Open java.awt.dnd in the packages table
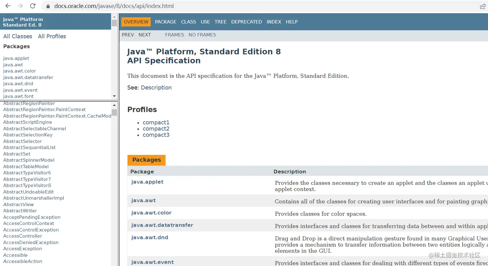The width and height of the screenshot is (488, 266). point(149,238)
